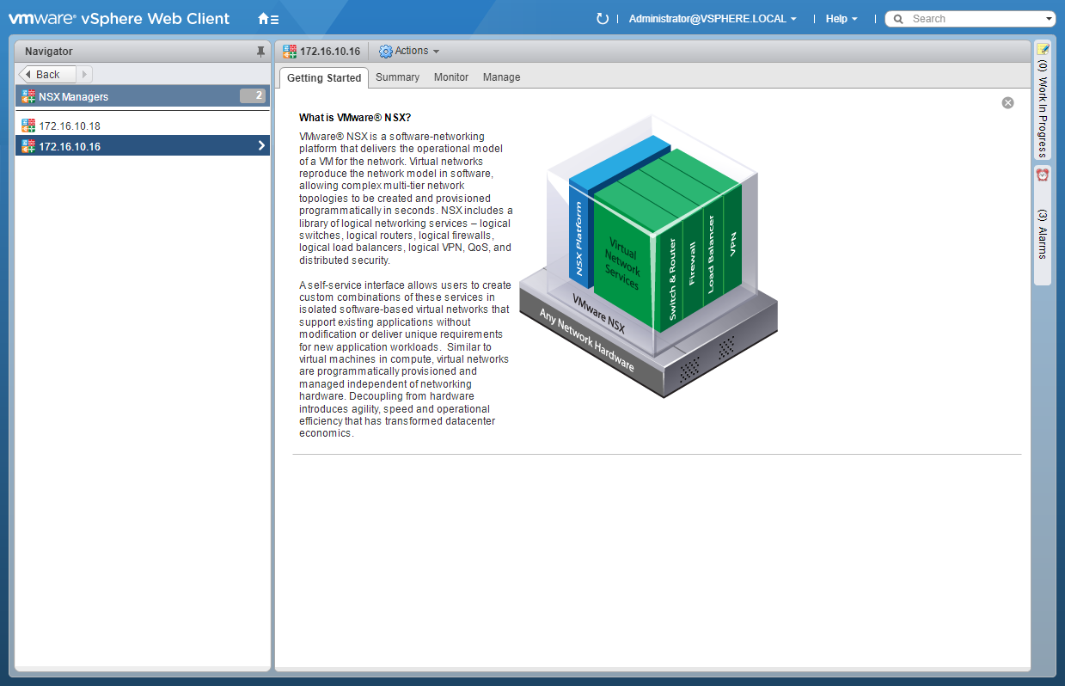This screenshot has width=1065, height=686.
Task: Open the Administrator@VSPHERE.LOCAL user dropdown
Action: click(x=712, y=19)
